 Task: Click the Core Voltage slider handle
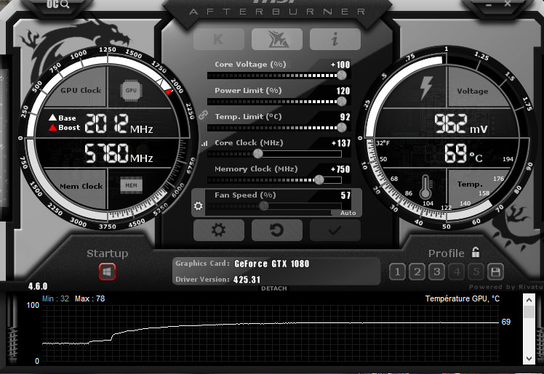(342, 75)
